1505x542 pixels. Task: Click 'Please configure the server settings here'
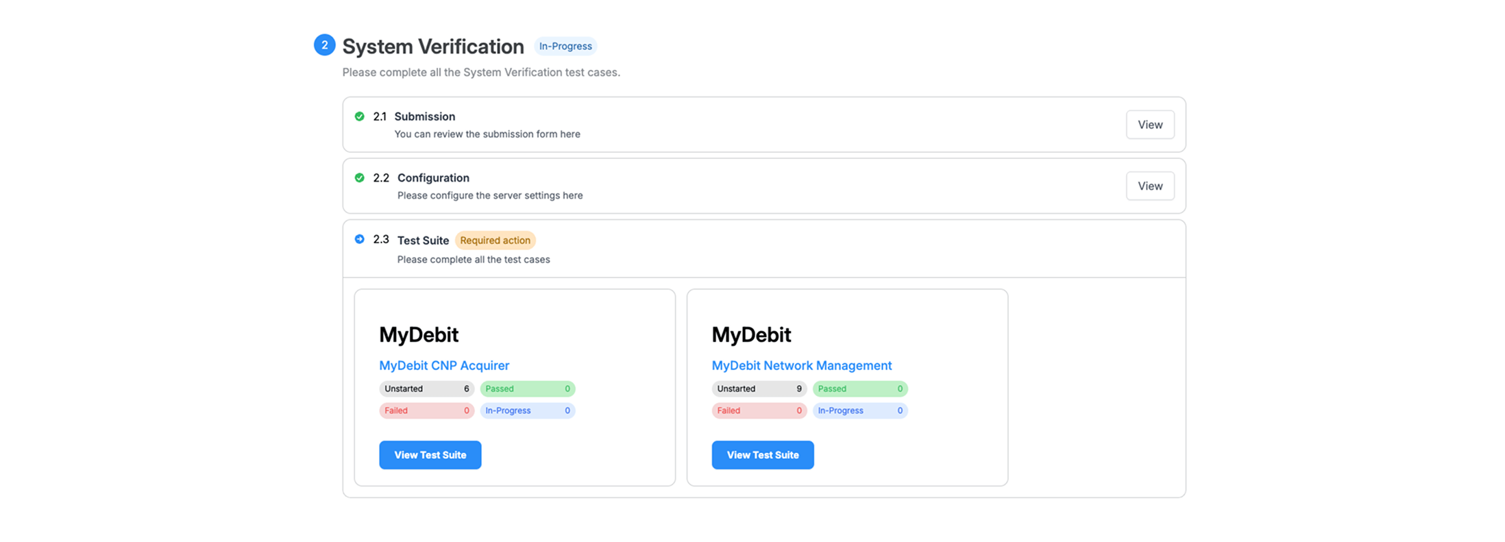coord(490,195)
